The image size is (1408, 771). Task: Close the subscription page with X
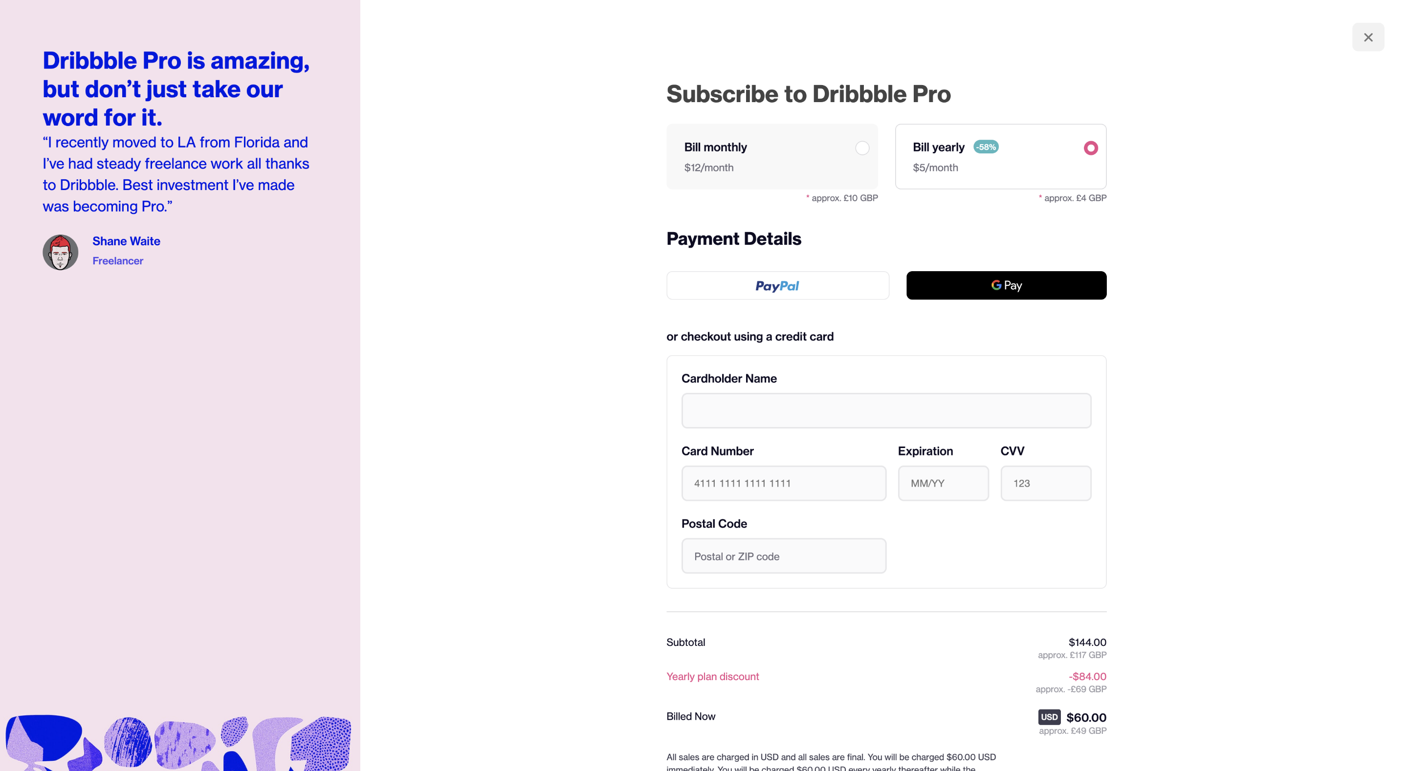click(x=1367, y=37)
